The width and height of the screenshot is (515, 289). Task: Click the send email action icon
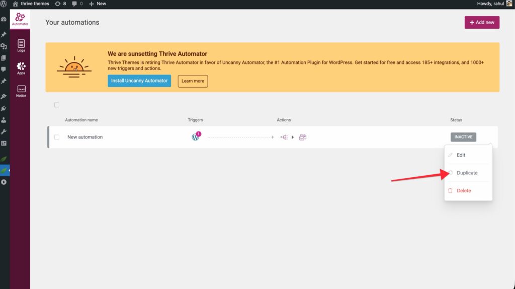[303, 137]
